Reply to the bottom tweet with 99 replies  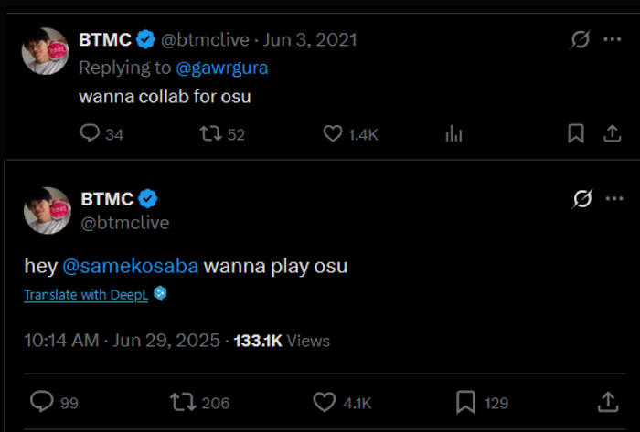(42, 402)
